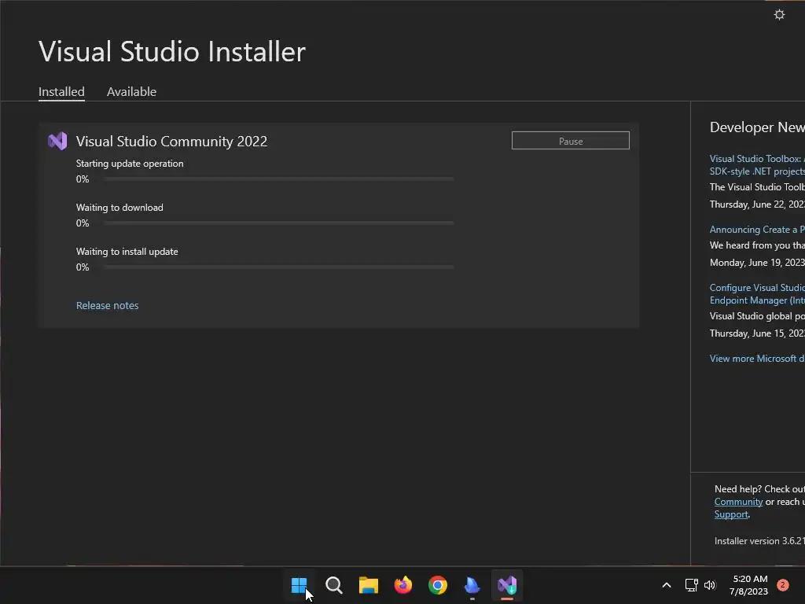
Task: Open the network status tray icon
Action: (691, 585)
